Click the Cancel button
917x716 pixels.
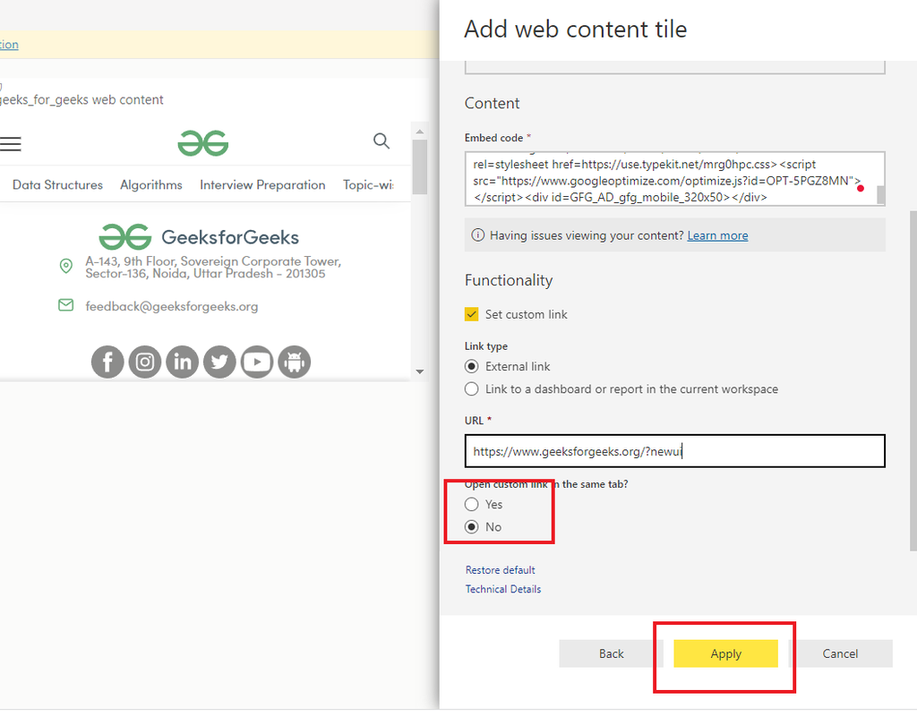[x=840, y=653]
